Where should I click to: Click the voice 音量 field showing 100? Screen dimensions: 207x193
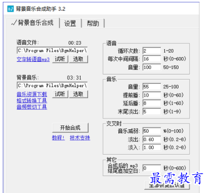(x=152, y=67)
